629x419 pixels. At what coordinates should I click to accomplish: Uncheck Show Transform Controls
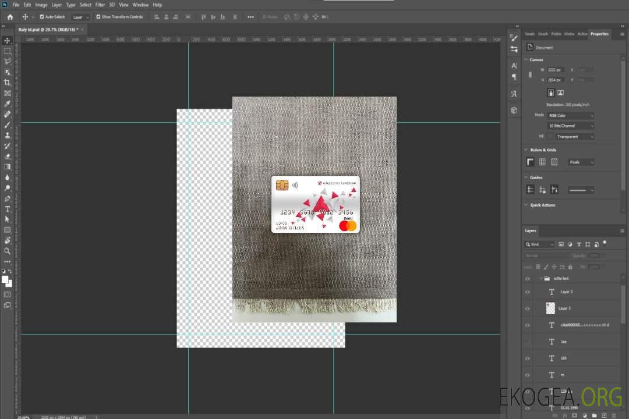click(x=98, y=17)
